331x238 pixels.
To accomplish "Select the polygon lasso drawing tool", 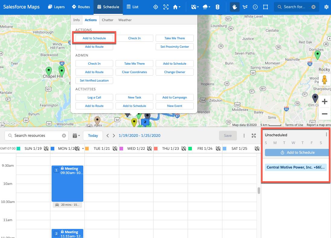I will 245,7.
